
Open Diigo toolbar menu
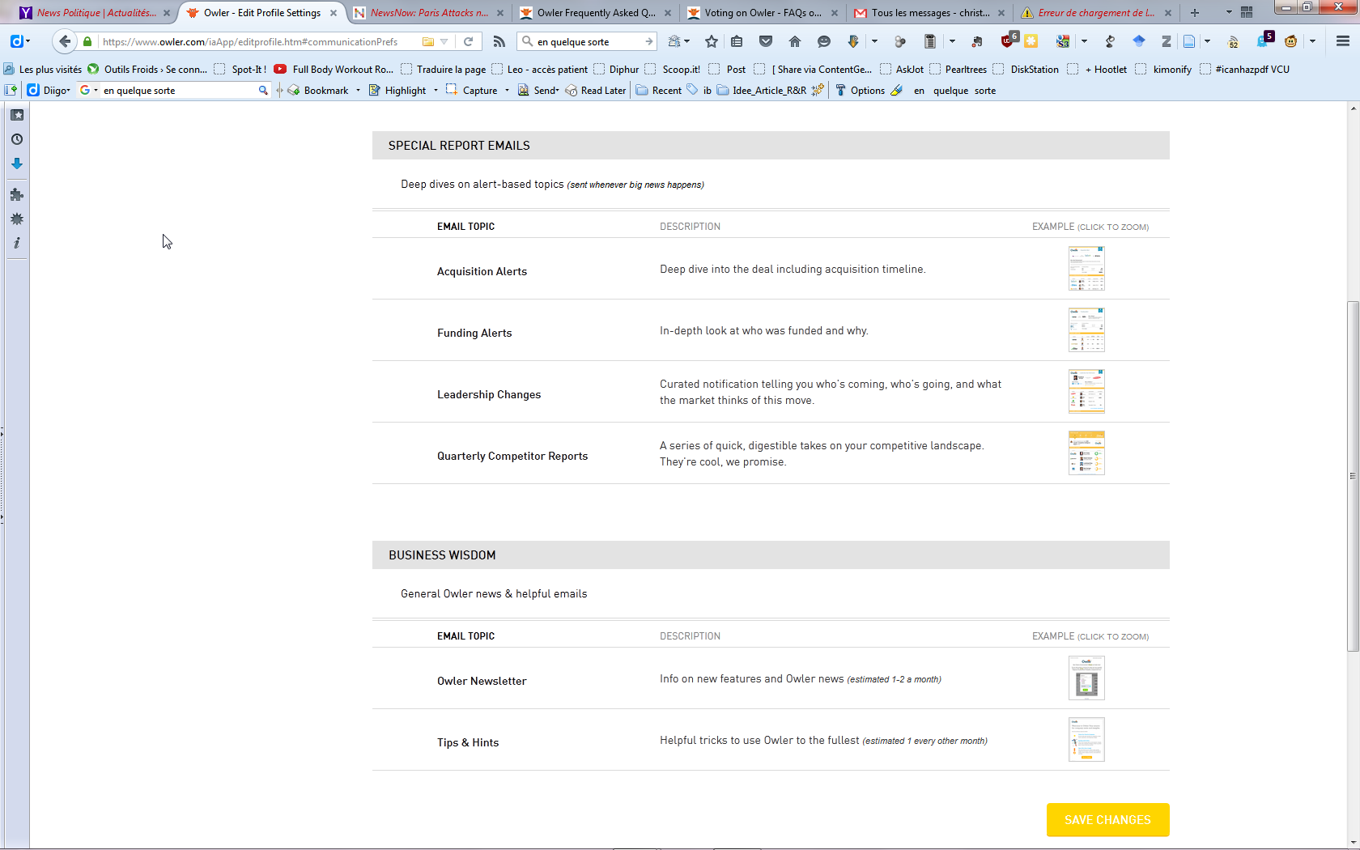point(49,91)
